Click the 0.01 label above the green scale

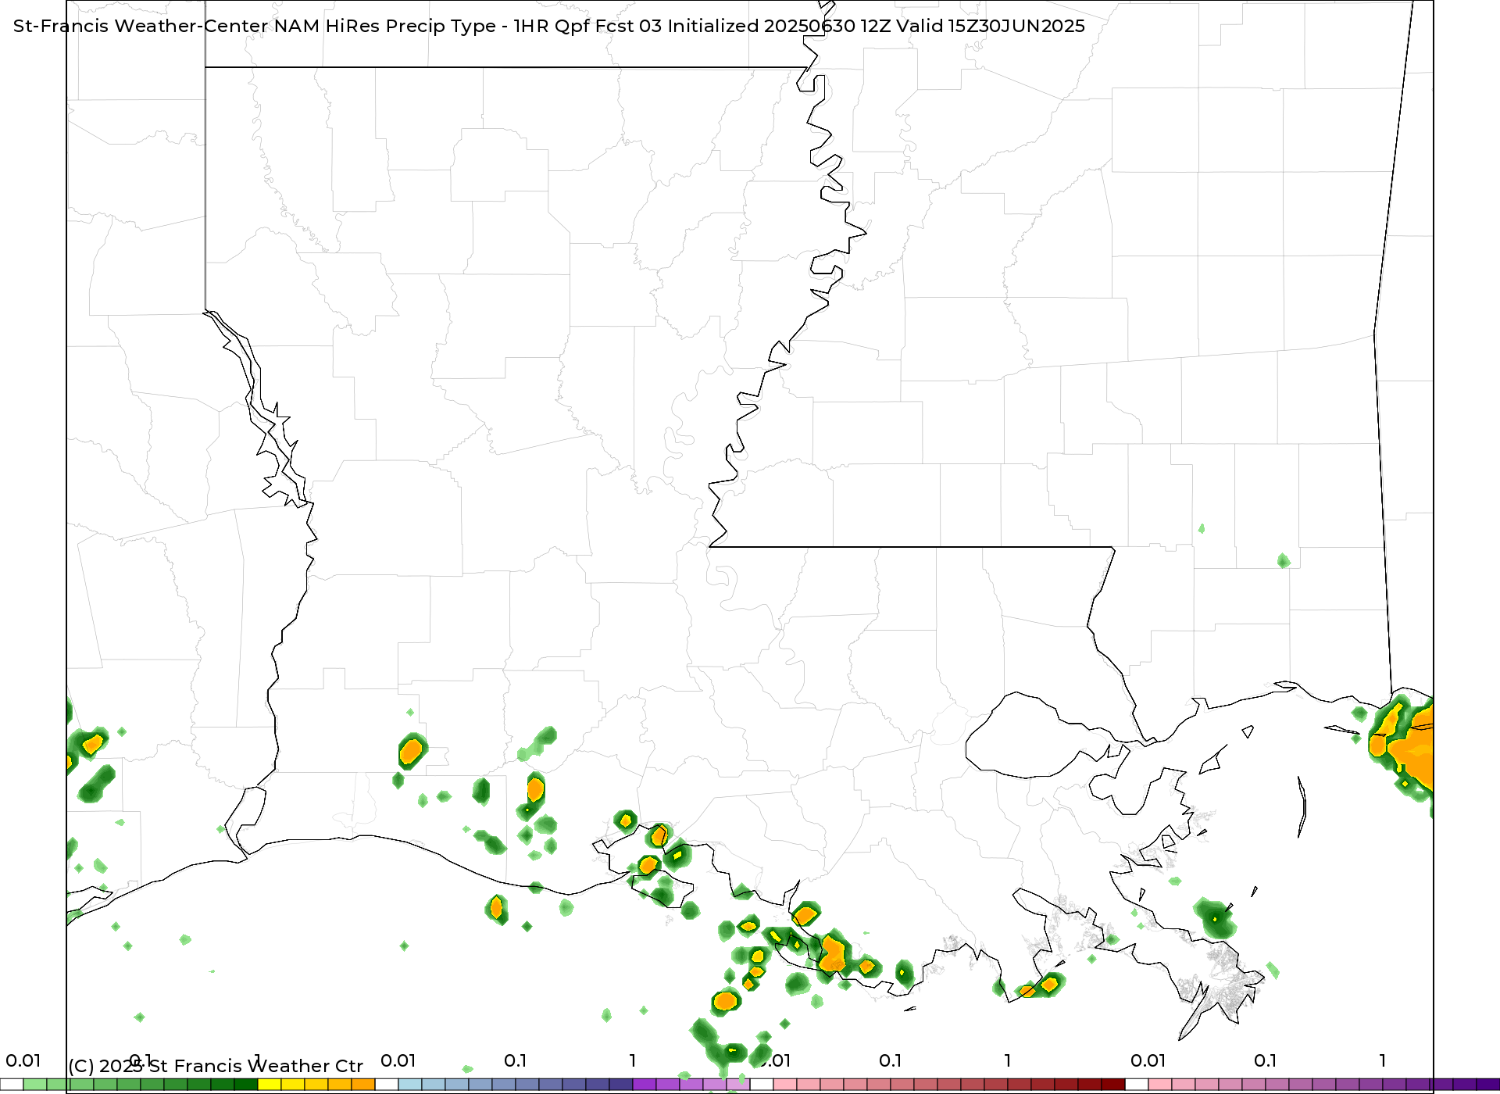coord(23,1060)
